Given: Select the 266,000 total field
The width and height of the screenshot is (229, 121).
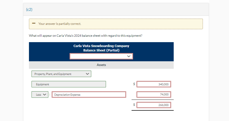Looking at the screenshot, I should 154,105.
